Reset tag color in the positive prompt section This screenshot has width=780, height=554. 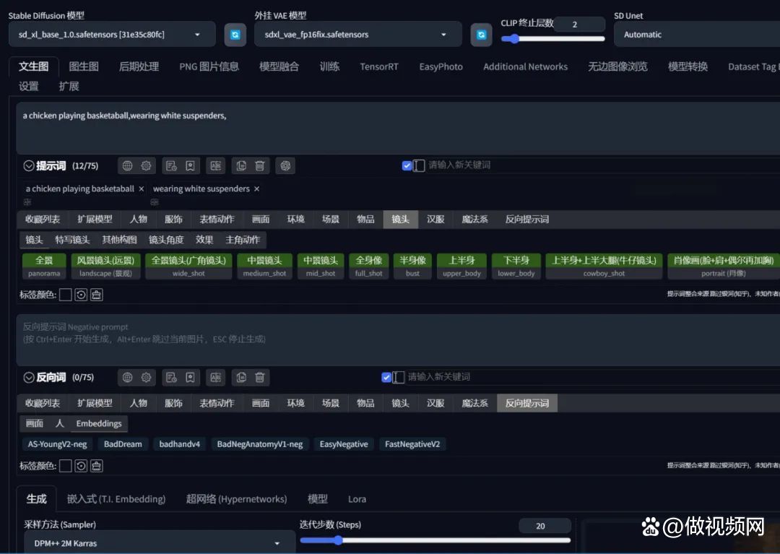[81, 295]
